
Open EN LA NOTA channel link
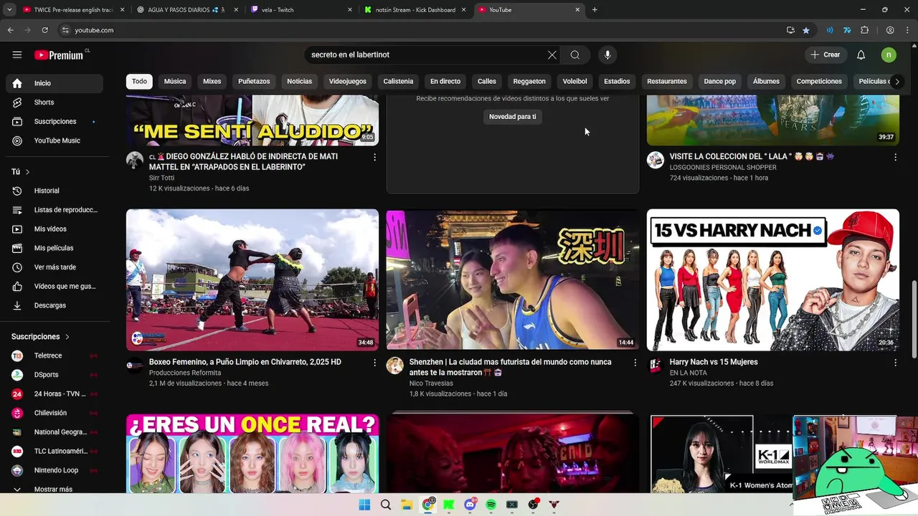tap(688, 373)
